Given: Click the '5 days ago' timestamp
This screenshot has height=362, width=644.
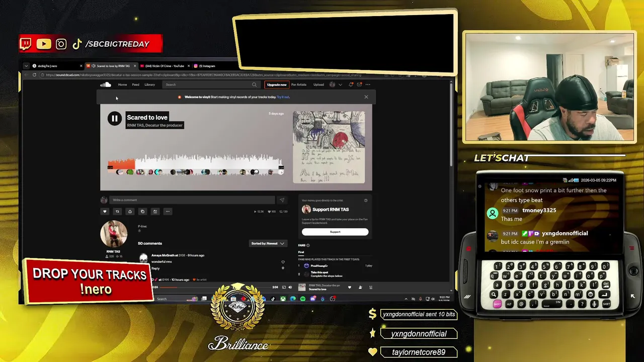Looking at the screenshot, I should pyautogui.click(x=276, y=114).
